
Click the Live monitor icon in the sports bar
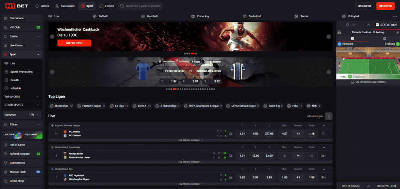(x=50, y=16)
